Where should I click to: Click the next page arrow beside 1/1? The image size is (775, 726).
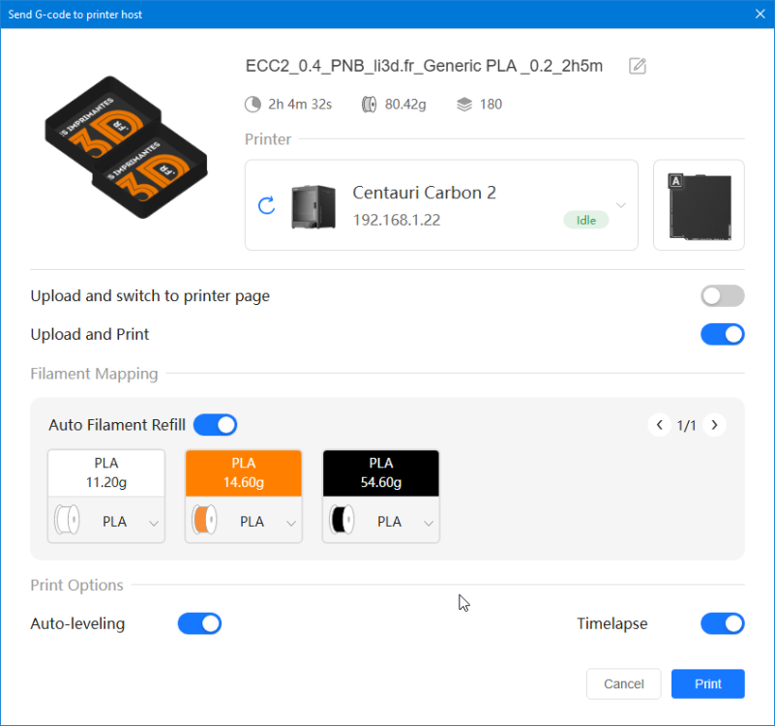pos(715,425)
